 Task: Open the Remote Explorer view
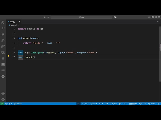(x=3, y=52)
